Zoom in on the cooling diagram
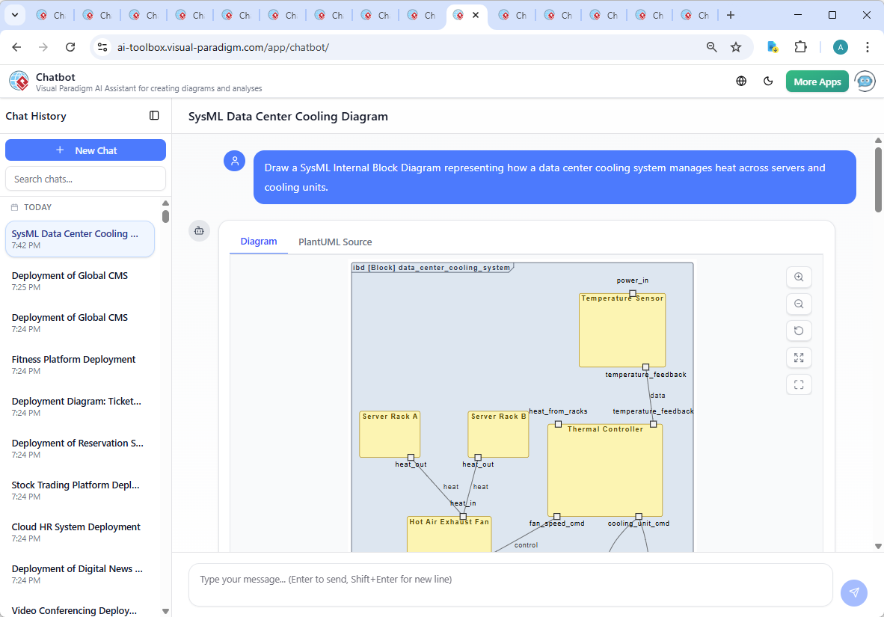 [799, 277]
